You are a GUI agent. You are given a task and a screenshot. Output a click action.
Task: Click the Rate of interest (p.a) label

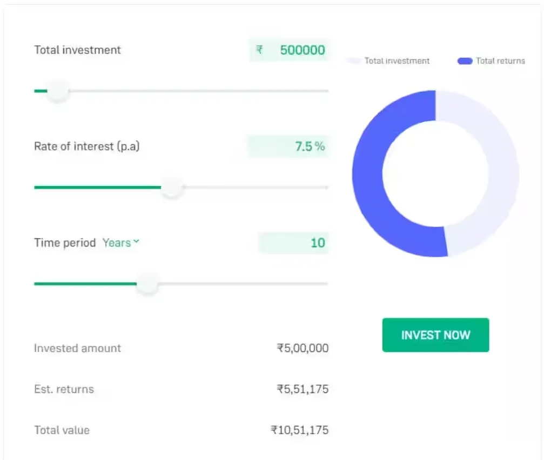click(x=86, y=146)
